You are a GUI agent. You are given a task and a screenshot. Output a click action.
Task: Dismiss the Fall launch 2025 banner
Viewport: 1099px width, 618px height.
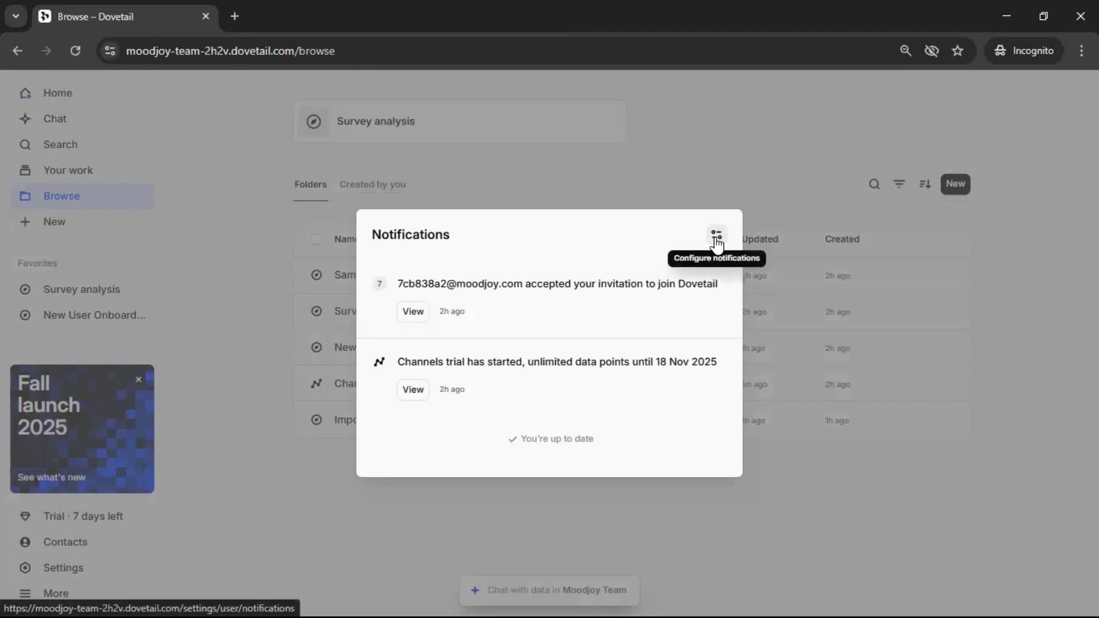pos(139,379)
